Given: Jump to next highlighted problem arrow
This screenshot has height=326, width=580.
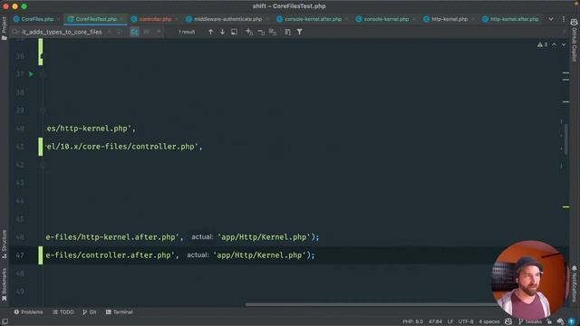Looking at the screenshot, I should click(x=564, y=44).
